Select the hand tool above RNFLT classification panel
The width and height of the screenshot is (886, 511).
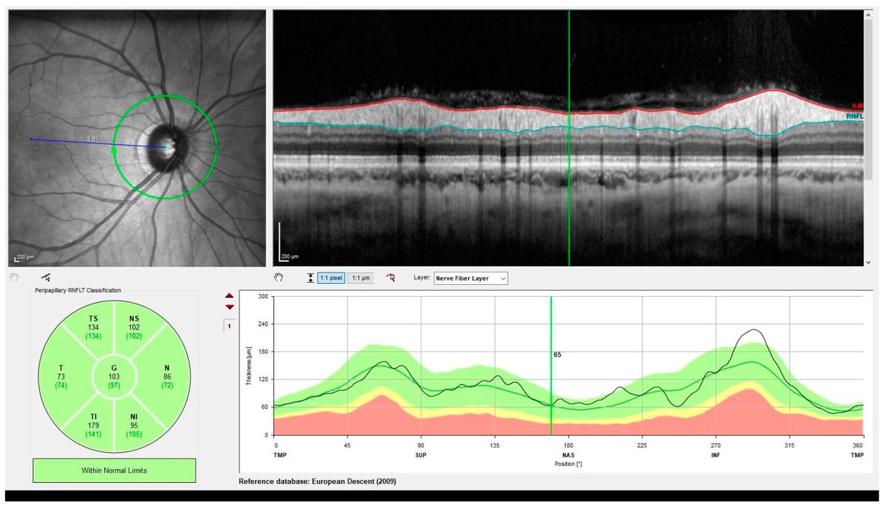(13, 277)
